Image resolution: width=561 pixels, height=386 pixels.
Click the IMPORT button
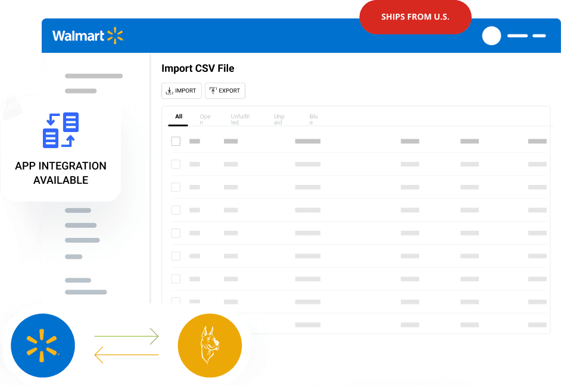(x=182, y=91)
